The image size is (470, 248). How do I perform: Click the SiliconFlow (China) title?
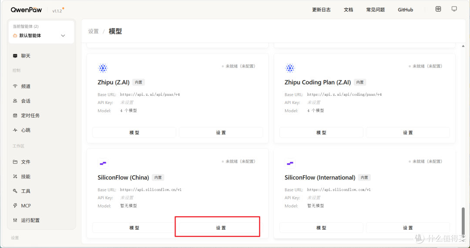coord(123,178)
